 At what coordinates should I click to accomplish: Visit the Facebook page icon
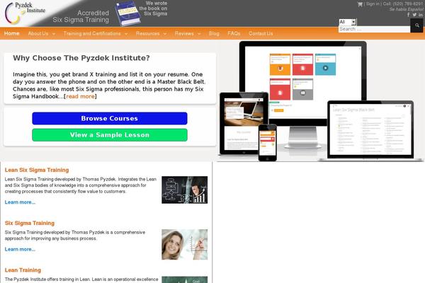pyautogui.click(x=409, y=15)
